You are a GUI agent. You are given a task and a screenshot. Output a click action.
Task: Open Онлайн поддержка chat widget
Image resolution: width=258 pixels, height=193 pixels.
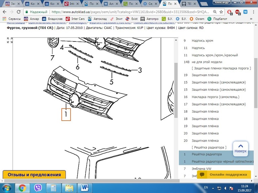point(223,174)
